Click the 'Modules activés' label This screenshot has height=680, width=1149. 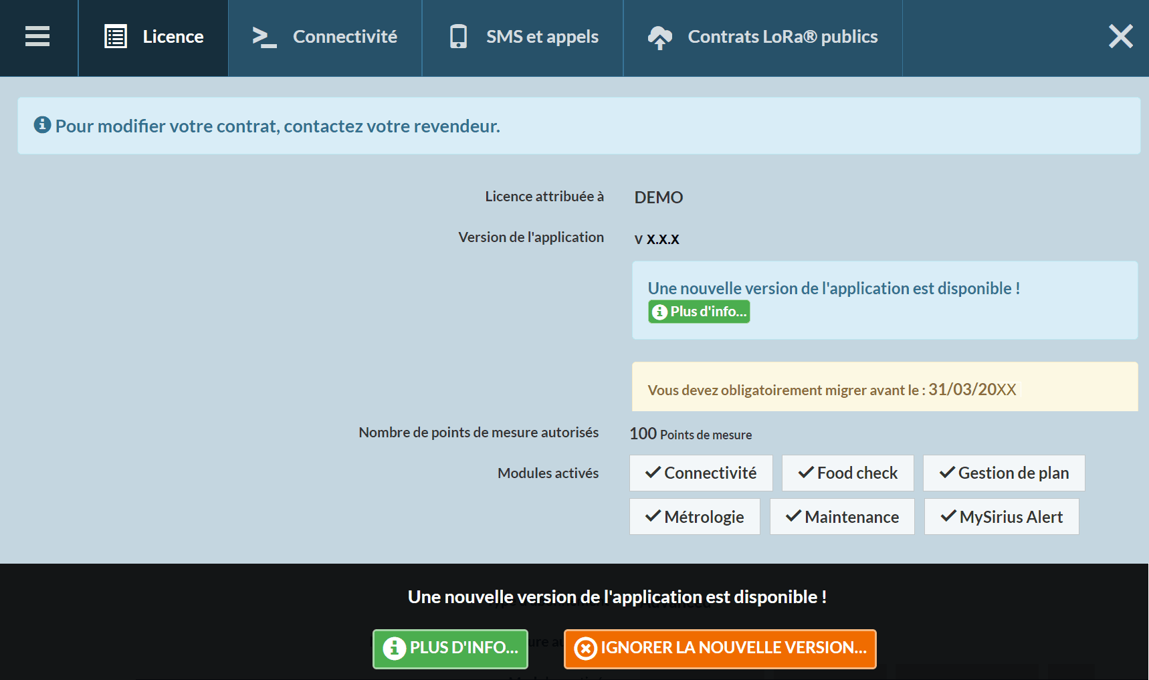[x=548, y=473]
